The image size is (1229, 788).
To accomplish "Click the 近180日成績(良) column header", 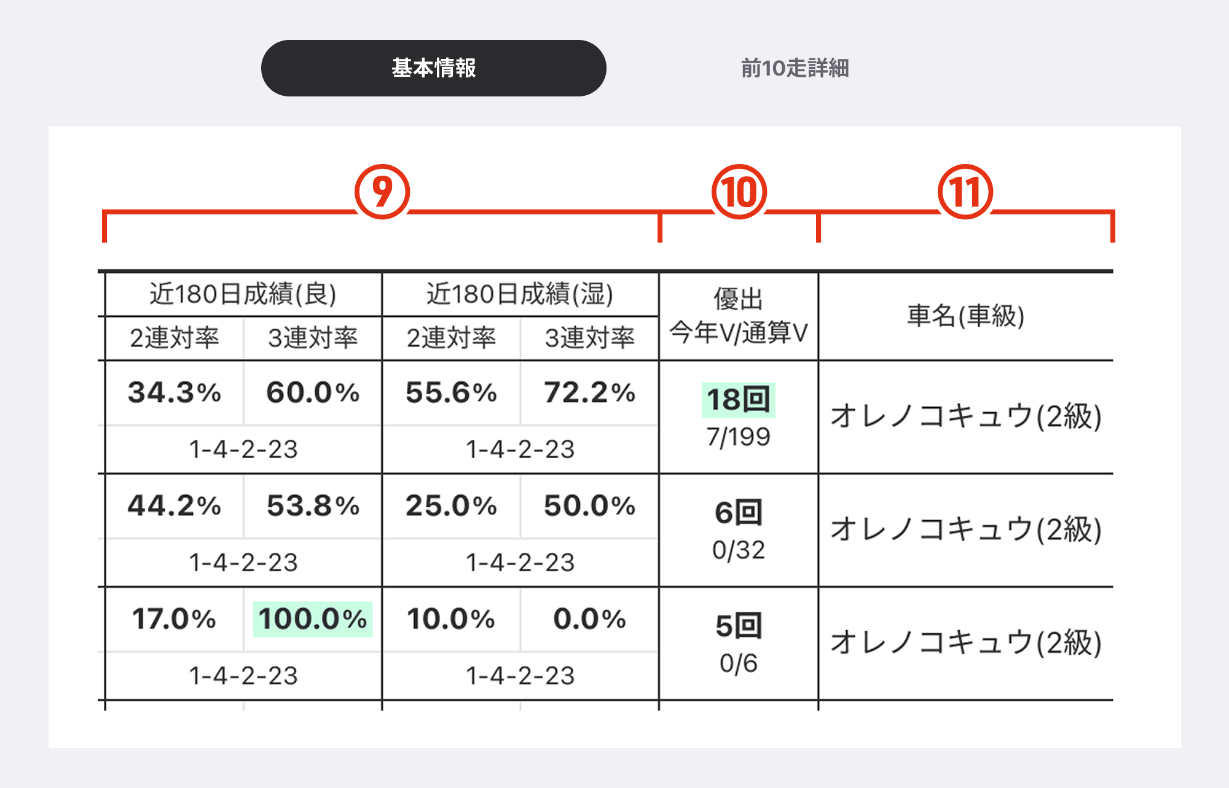I will (243, 294).
